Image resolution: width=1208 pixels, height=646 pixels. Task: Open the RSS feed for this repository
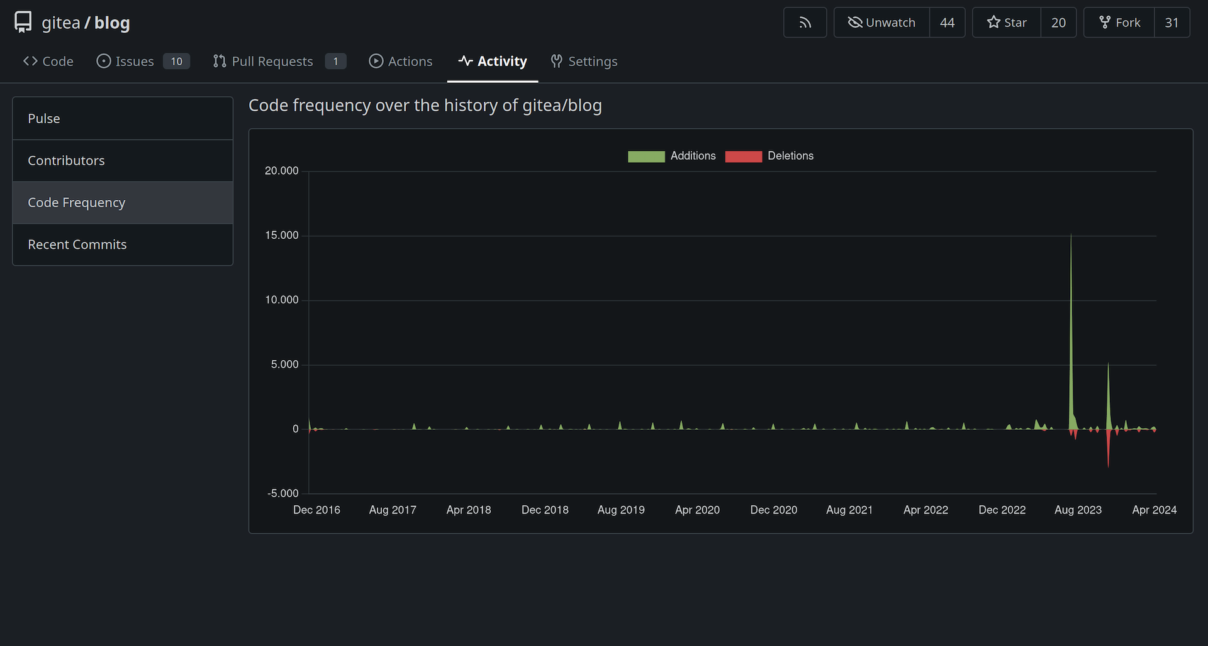[x=805, y=22]
